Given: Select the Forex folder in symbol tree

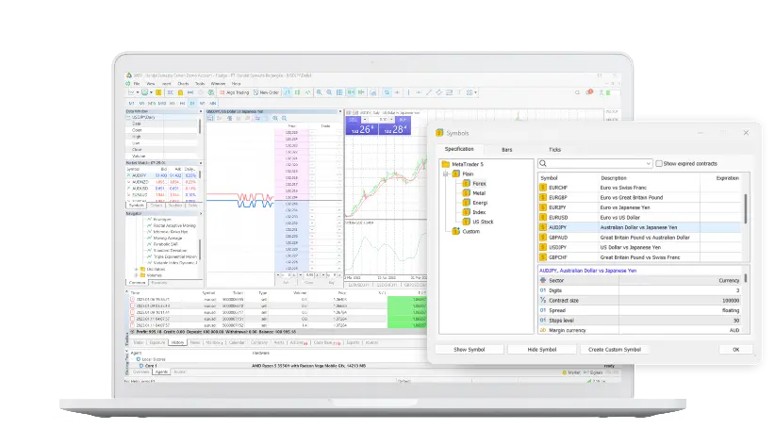Looking at the screenshot, I should point(474,184).
